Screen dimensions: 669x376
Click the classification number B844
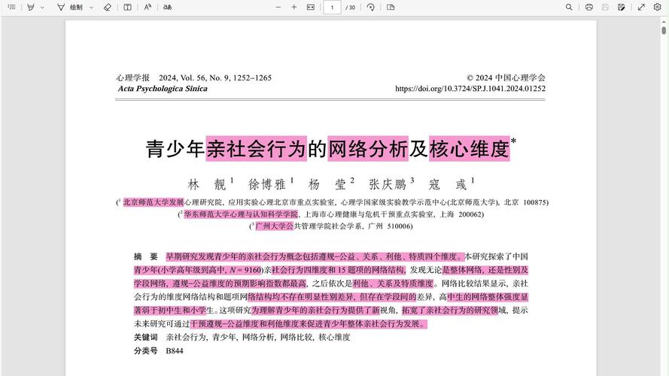pos(175,351)
